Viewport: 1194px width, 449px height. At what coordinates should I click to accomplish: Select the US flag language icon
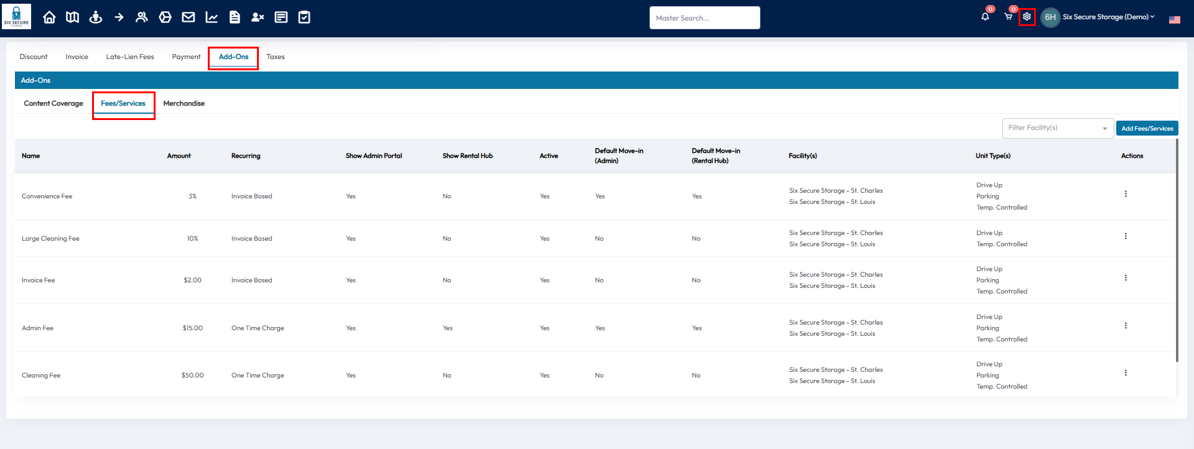coord(1174,20)
